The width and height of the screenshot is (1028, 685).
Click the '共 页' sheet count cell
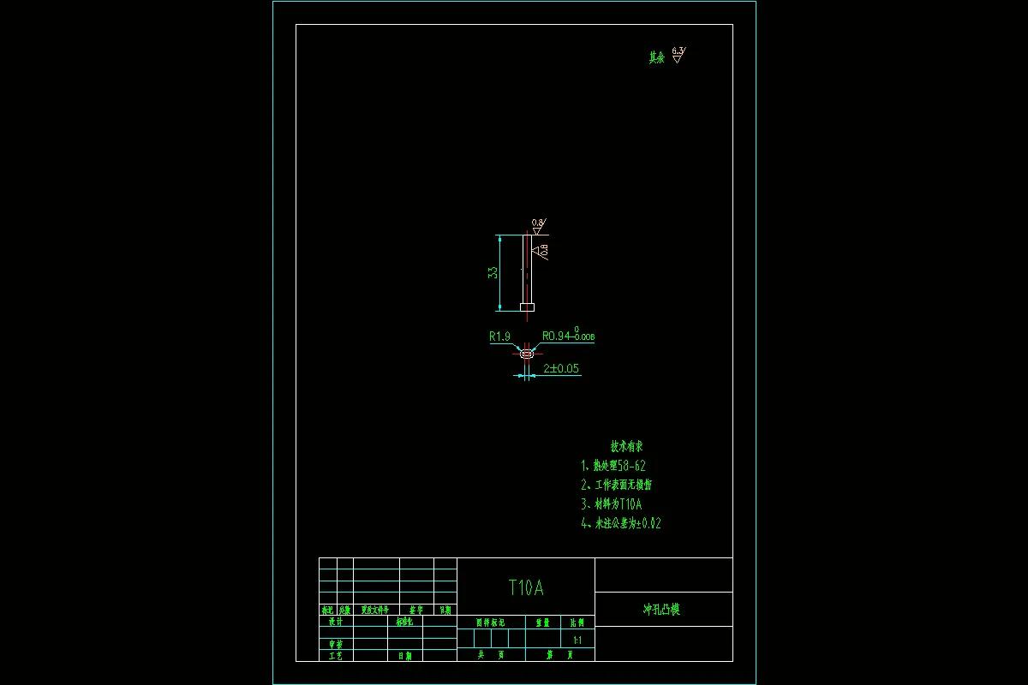[491, 654]
